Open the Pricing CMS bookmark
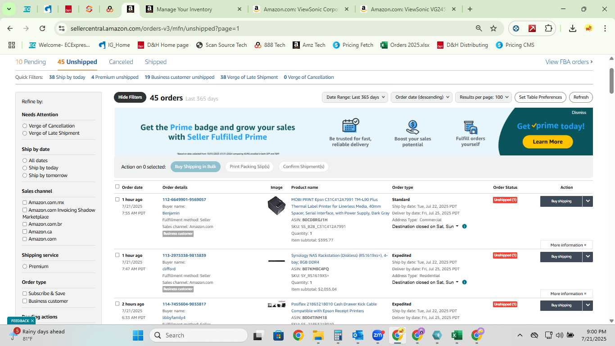Image resolution: width=615 pixels, height=346 pixels. (x=515, y=45)
